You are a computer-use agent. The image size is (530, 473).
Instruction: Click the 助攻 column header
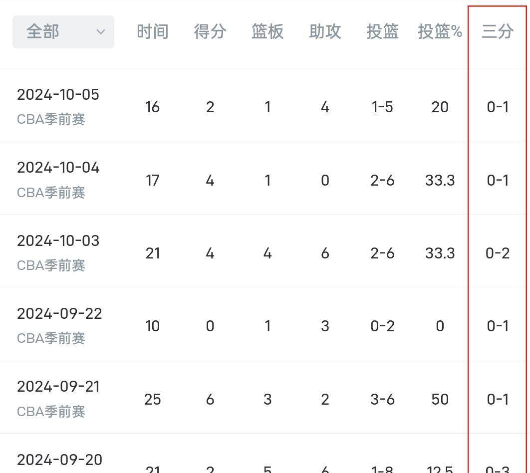[325, 32]
